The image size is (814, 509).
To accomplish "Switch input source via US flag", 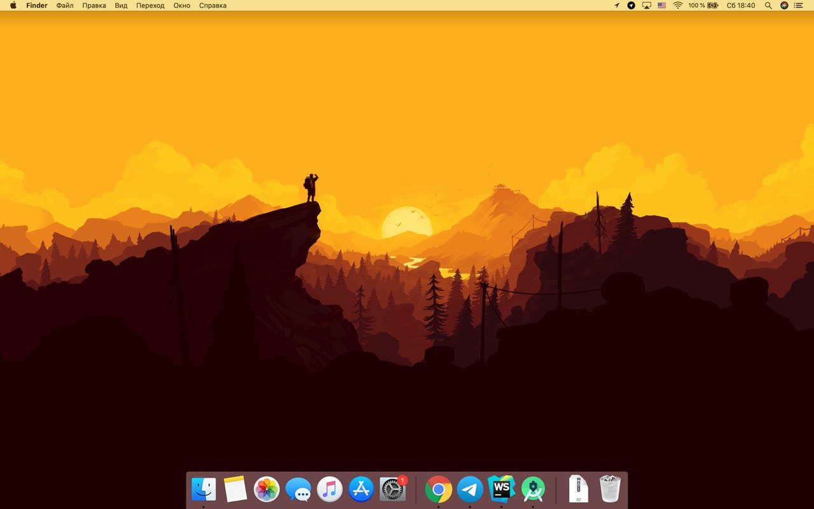I will click(x=662, y=5).
